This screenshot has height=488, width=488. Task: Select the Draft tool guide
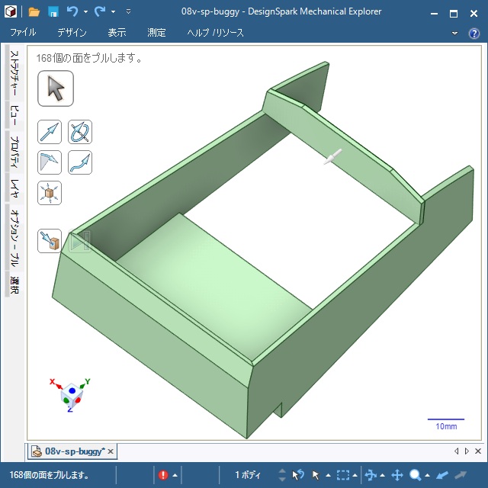50,162
